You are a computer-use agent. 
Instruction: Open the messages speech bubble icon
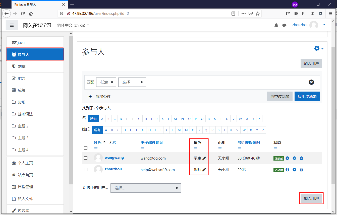click(284, 25)
